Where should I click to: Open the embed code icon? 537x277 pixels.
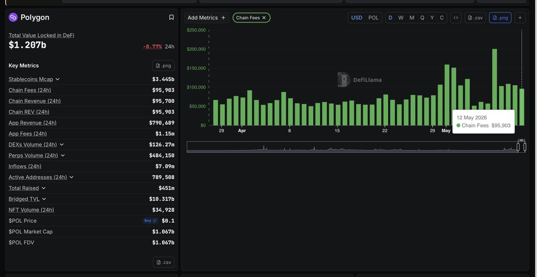(x=456, y=18)
